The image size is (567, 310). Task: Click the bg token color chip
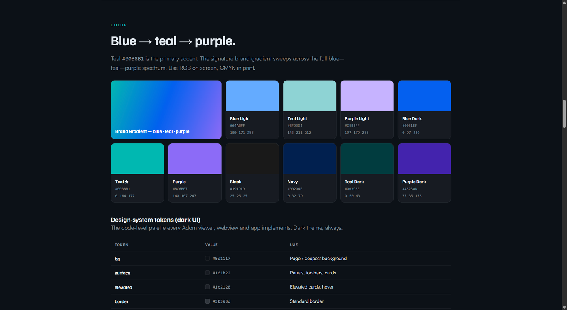[x=207, y=258]
